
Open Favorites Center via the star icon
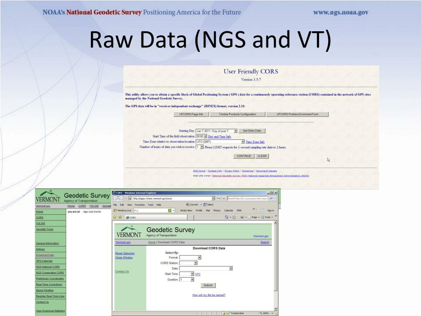(x=115, y=217)
